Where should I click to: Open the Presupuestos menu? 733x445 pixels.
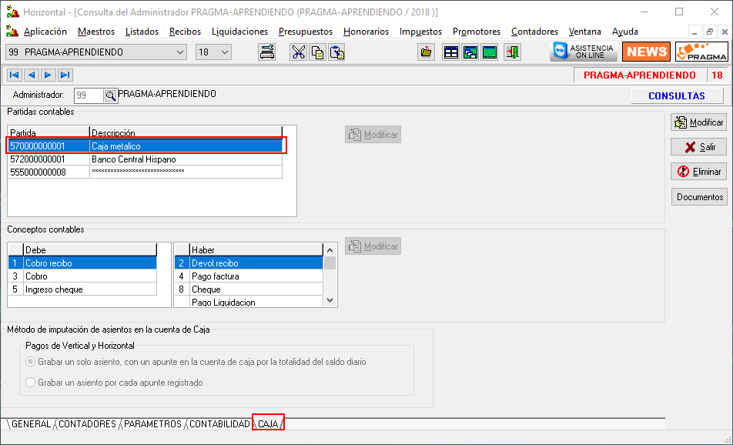(x=306, y=32)
